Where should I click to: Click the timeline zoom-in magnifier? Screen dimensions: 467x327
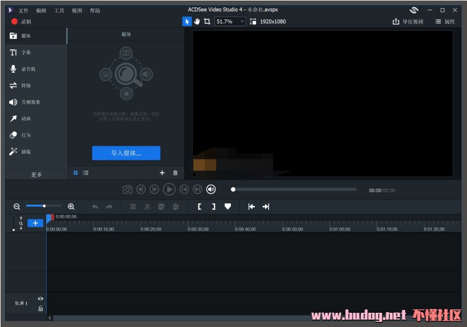click(71, 207)
